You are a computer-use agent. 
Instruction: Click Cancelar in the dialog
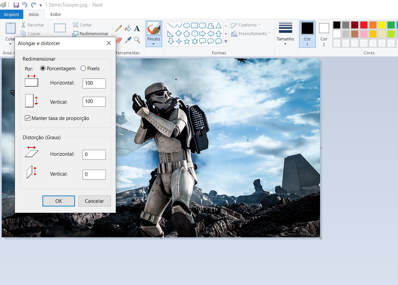click(x=95, y=201)
